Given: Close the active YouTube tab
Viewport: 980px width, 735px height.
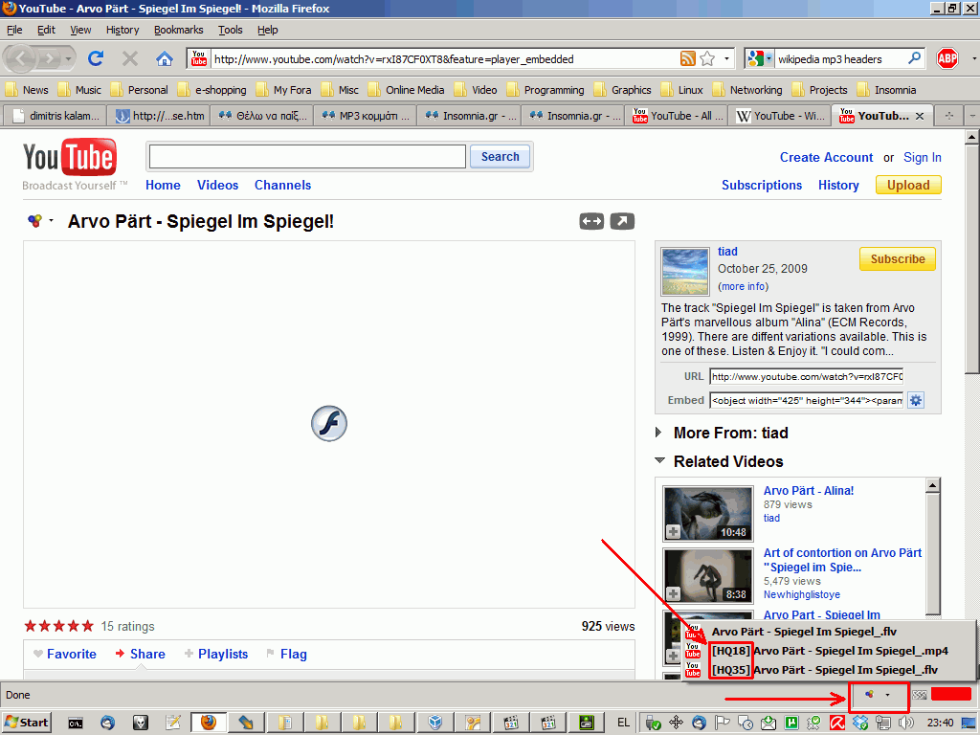Looking at the screenshot, I should tap(920, 116).
